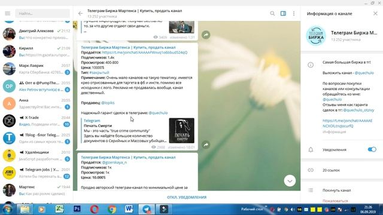Open chat with Анна

37,103
